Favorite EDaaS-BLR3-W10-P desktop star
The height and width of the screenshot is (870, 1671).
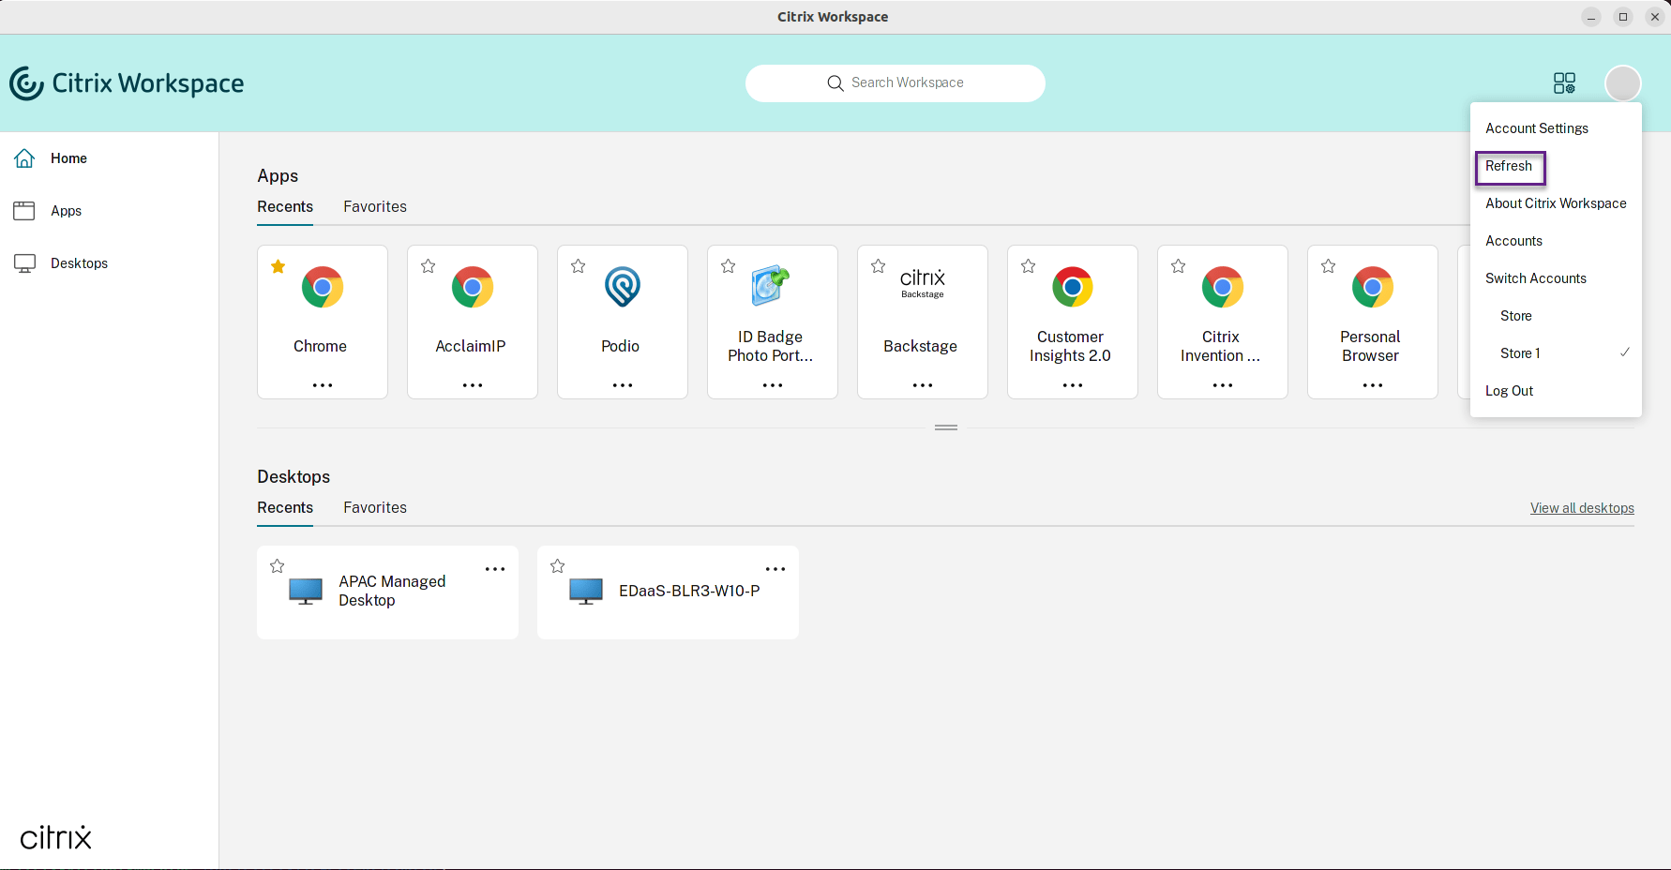[x=558, y=566]
